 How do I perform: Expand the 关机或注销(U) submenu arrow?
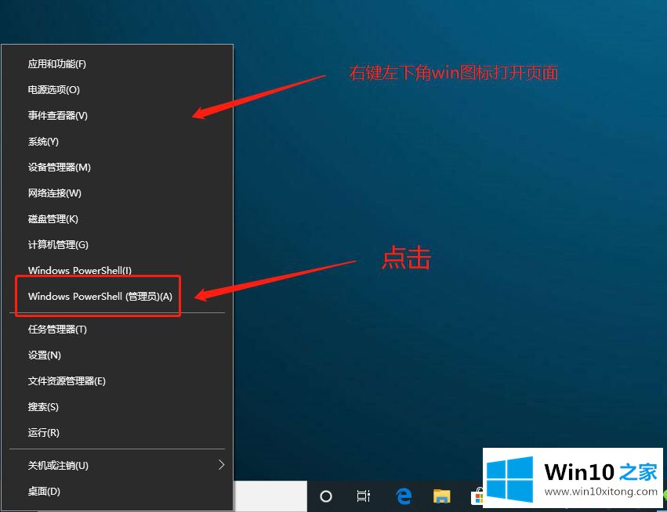pyautogui.click(x=221, y=465)
